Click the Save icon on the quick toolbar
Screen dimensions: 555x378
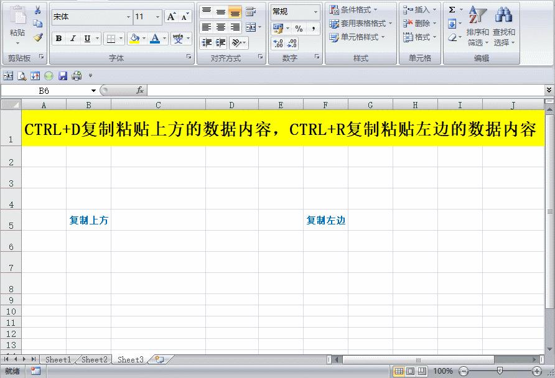tap(64, 75)
